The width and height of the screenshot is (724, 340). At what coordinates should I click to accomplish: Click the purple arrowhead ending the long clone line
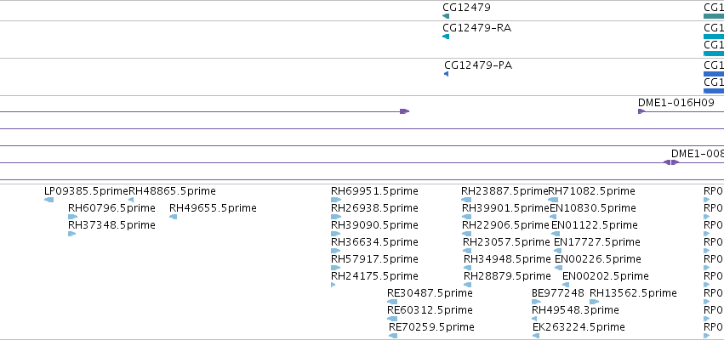tap(404, 111)
